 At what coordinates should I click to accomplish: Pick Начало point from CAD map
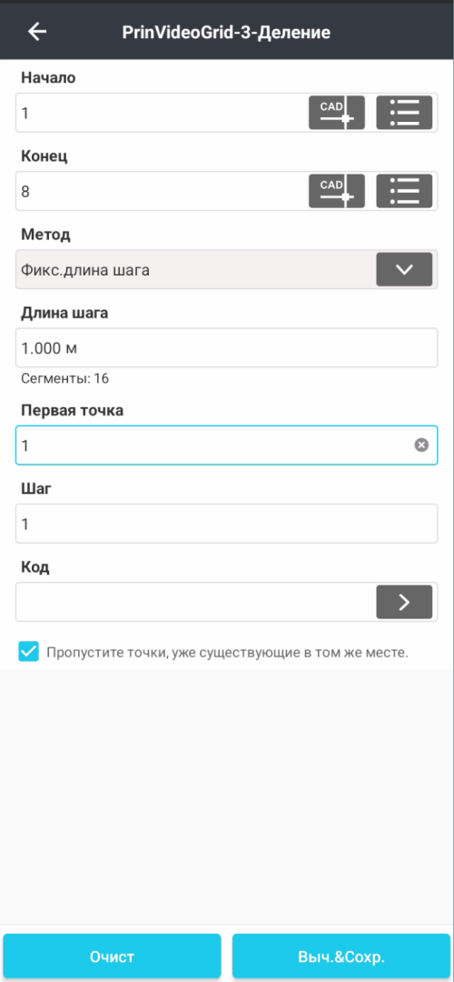337,113
